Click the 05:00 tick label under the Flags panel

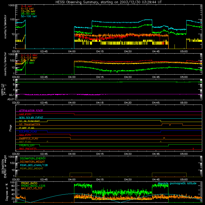pos(184,154)
